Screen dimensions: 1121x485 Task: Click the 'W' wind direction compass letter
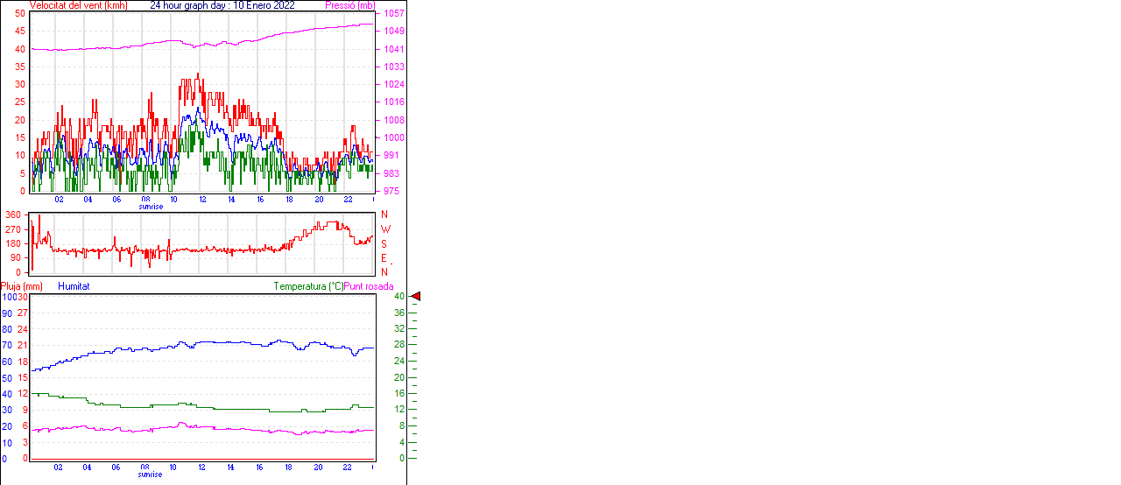coord(384,229)
